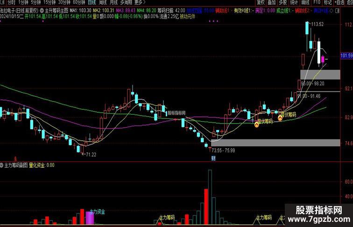The image size is (353, 227).
Task: Click the MA4: 86.20 value
Action: point(146,11)
